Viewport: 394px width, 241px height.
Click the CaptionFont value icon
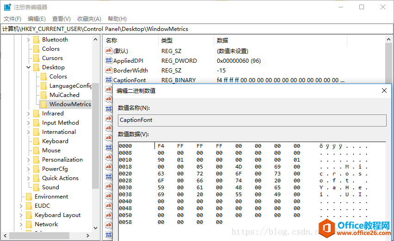[109, 80]
